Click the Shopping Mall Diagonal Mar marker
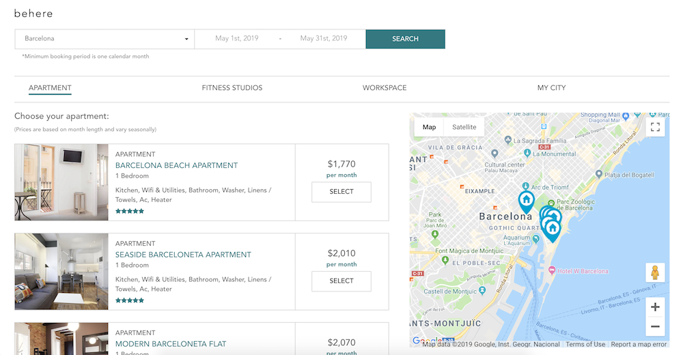The image size is (683, 355). point(626,116)
